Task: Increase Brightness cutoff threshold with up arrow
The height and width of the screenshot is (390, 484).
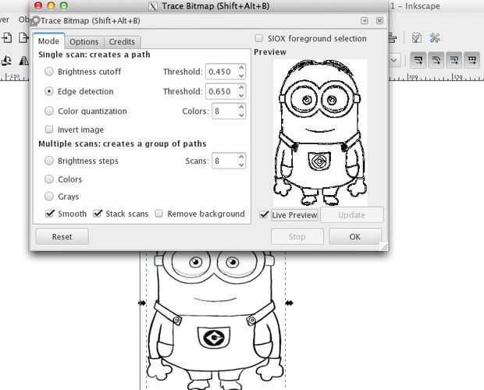Action: [241, 68]
